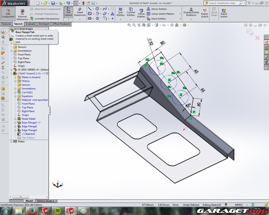Click the Mirror Entities button
This screenshot has height=215, width=269.
click(158, 9)
